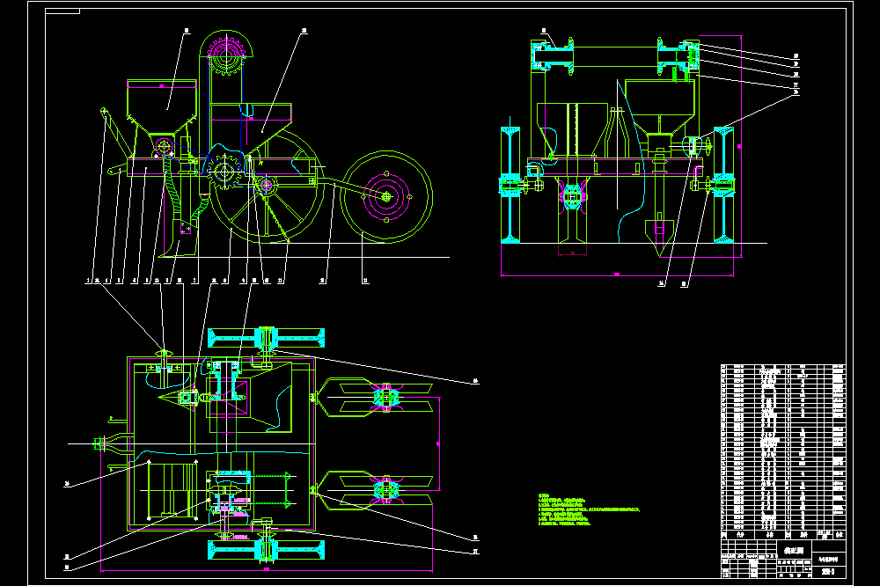Click the title block in the drawing's corner
Image resolution: width=880 pixels, height=586 pixels.
coord(783,559)
